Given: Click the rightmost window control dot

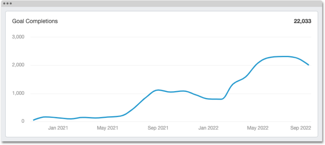Looking at the screenshot, I should [11, 3].
